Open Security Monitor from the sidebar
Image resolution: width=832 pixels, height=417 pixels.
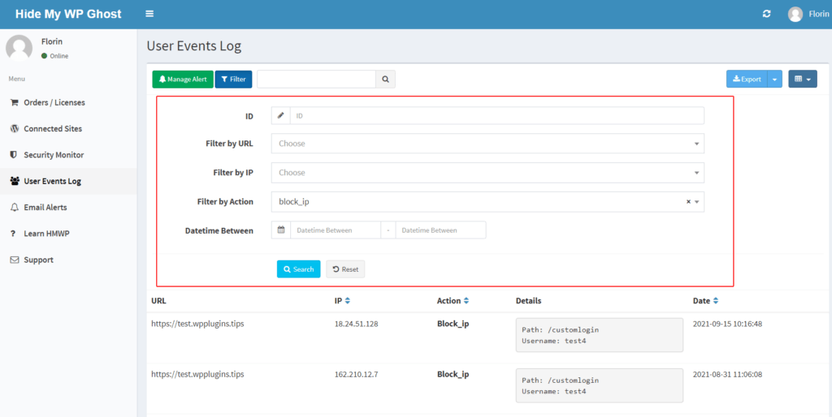54,155
